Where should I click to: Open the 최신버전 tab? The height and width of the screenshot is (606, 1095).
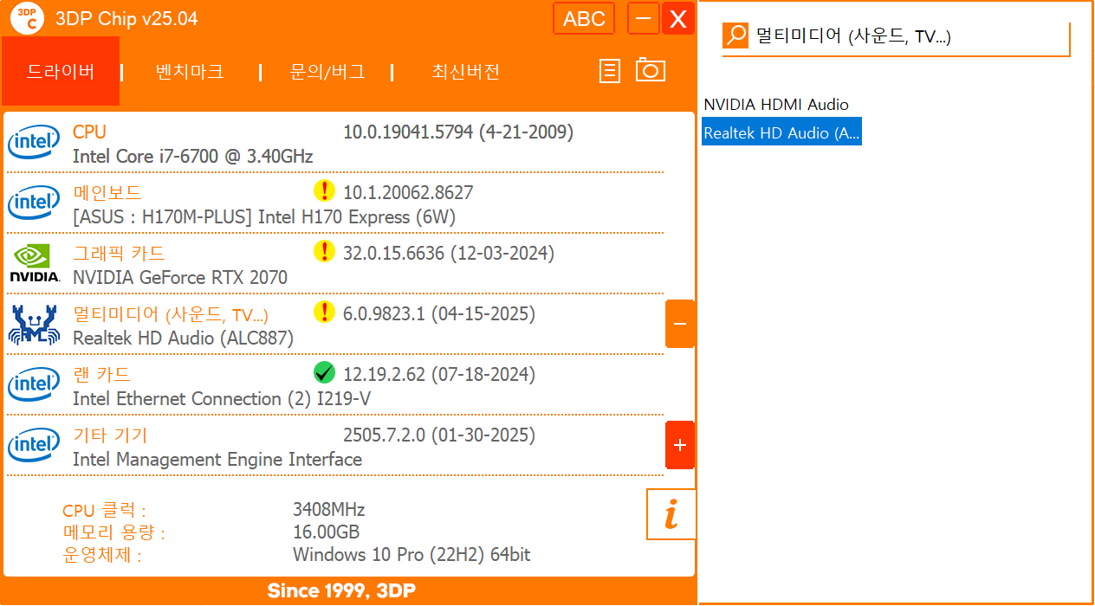[x=466, y=72]
